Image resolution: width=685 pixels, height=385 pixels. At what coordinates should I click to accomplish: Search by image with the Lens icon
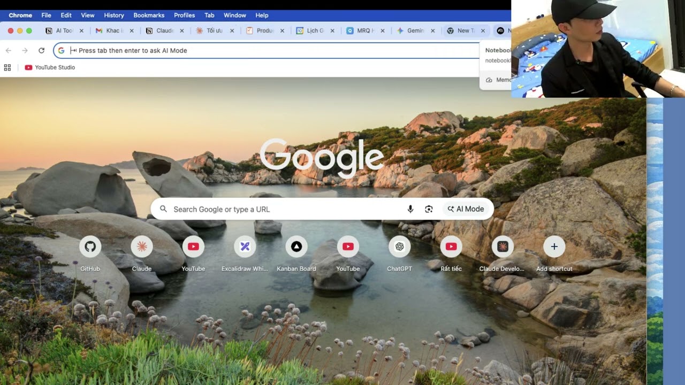pos(429,209)
